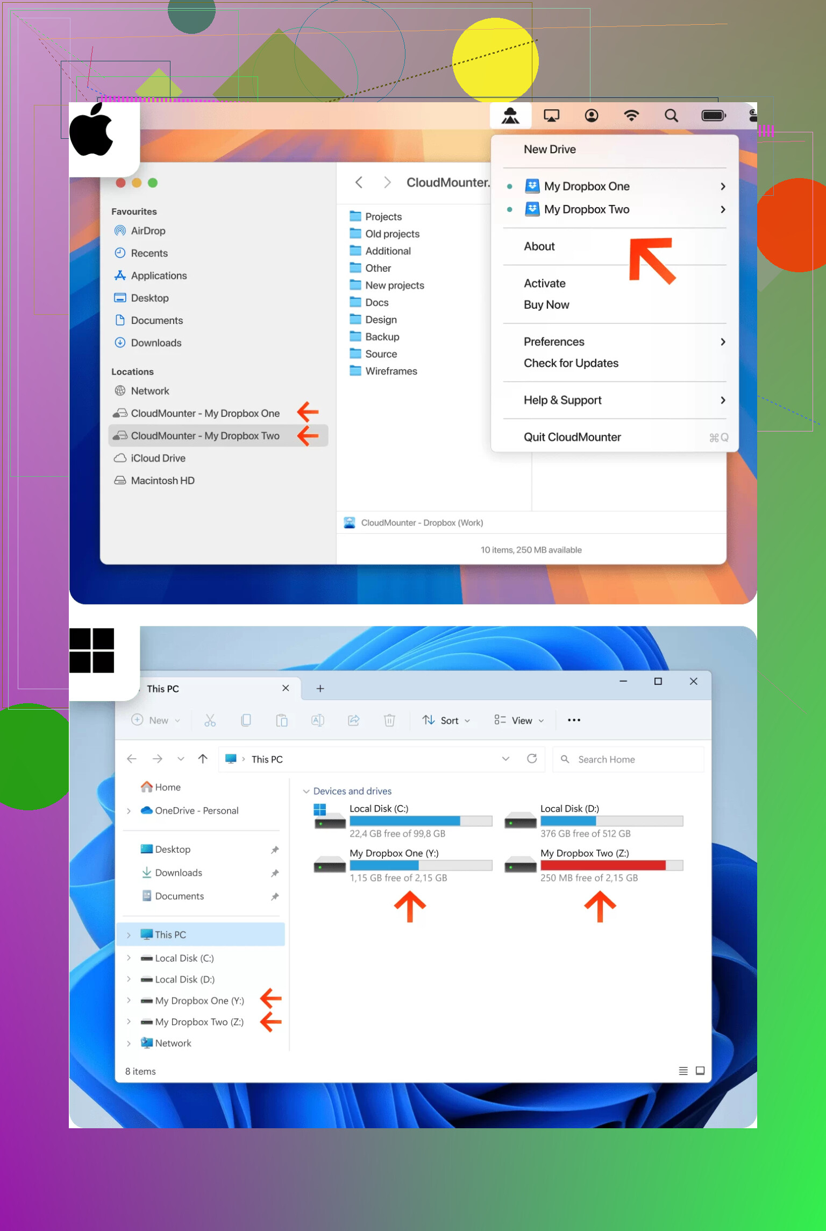The height and width of the screenshot is (1231, 826).
Task: Select Macintosh HD in Finder sidebar
Action: pyautogui.click(x=162, y=480)
